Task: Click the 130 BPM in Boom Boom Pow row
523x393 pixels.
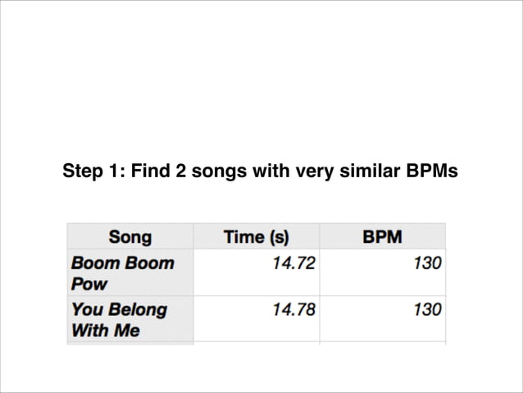Action: click(428, 263)
